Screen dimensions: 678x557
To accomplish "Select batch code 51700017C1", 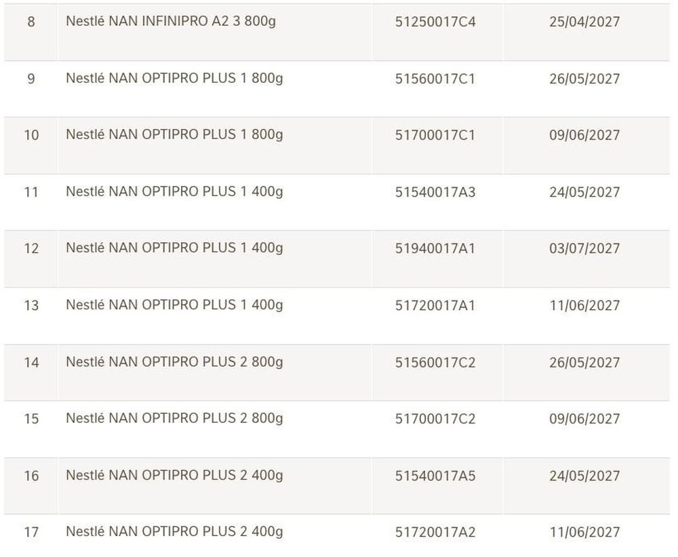I will pyautogui.click(x=435, y=135).
